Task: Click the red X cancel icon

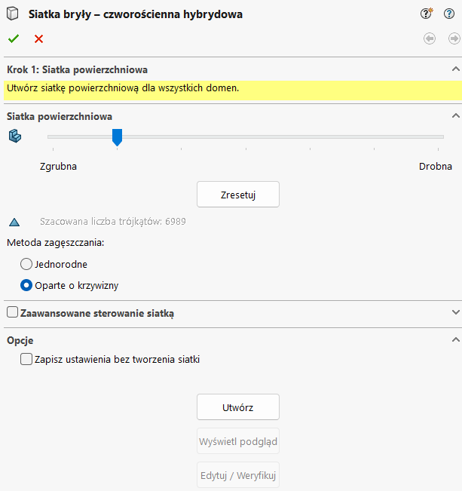Action: (x=38, y=38)
